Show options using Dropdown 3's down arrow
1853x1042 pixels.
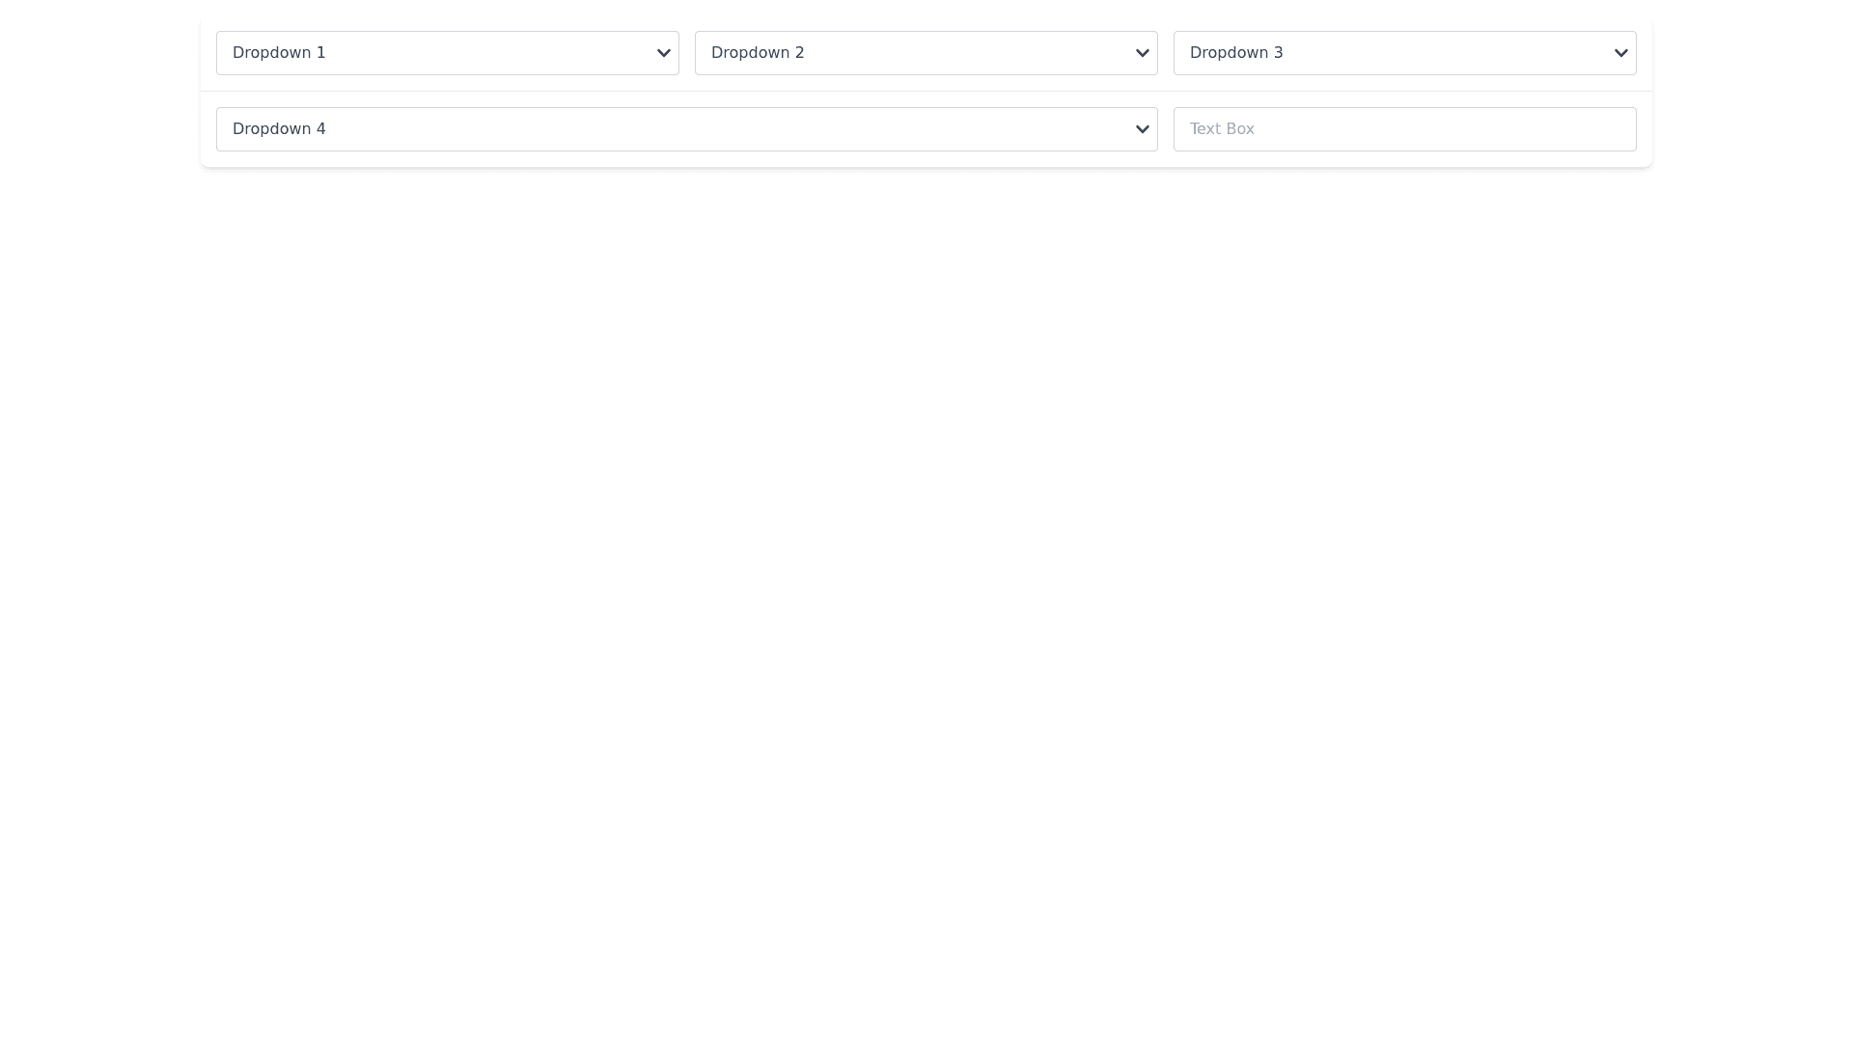(1620, 53)
